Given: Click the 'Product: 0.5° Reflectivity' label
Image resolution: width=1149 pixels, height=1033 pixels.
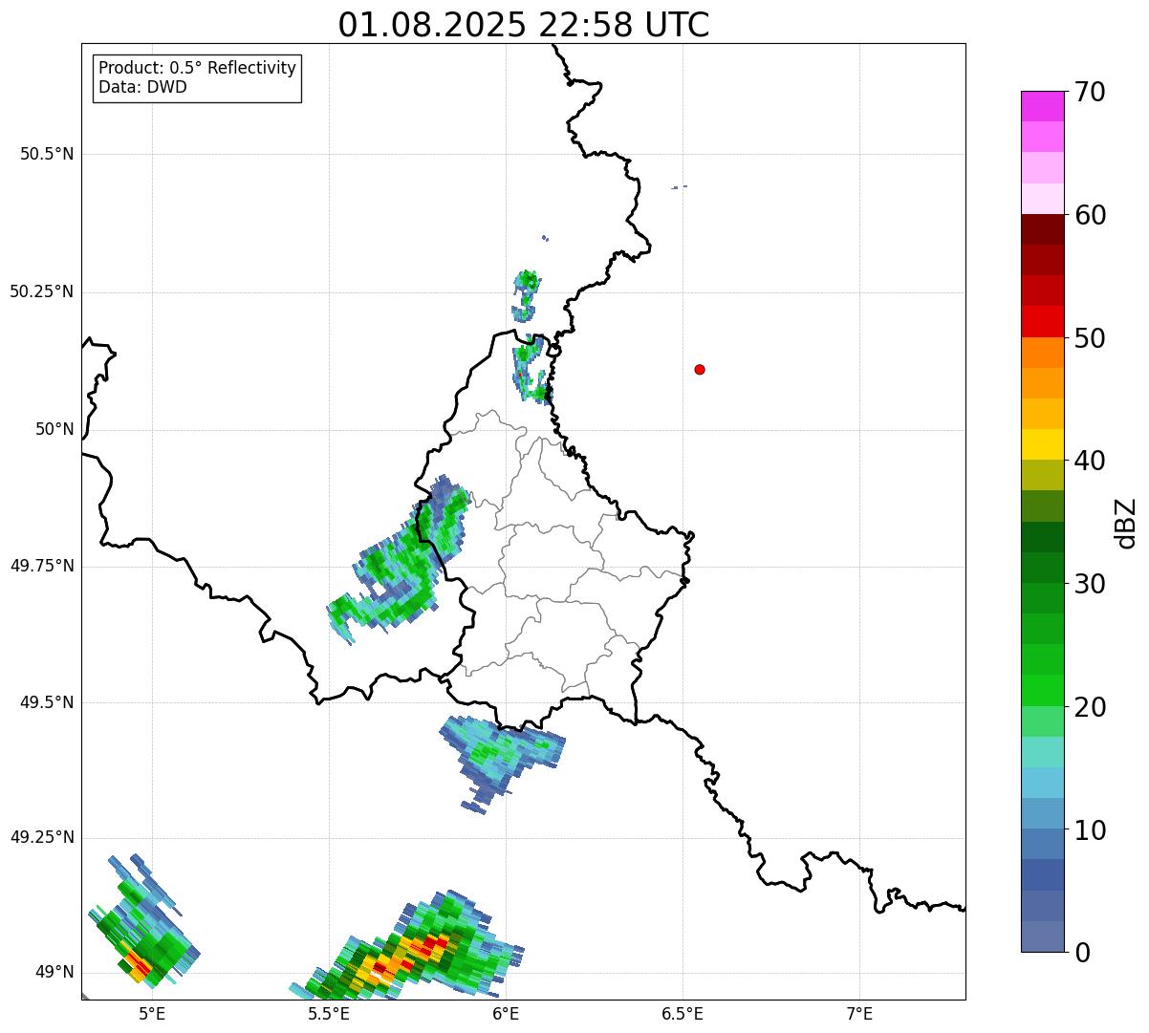Looking at the screenshot, I should tap(197, 69).
